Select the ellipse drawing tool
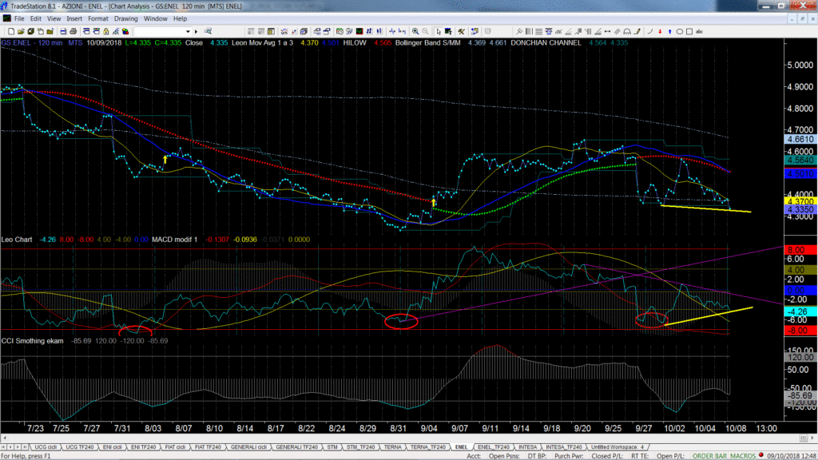The width and height of the screenshot is (818, 460). point(680,31)
